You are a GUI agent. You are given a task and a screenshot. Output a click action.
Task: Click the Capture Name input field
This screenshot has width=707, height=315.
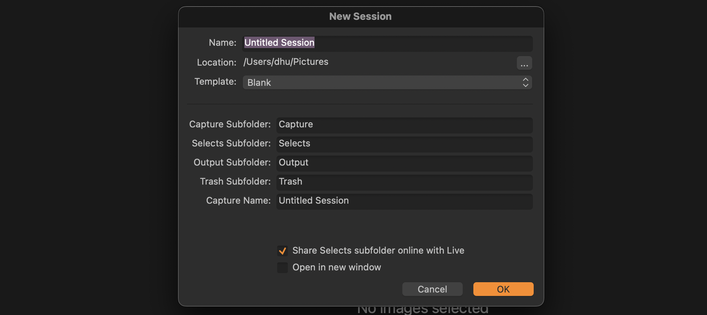click(x=404, y=201)
